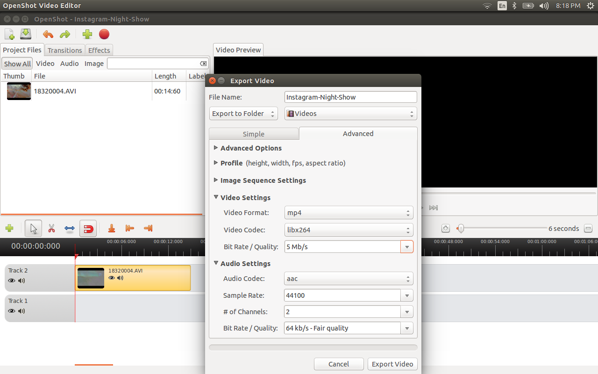Open the # of Channels dropdown arrow

(407, 312)
